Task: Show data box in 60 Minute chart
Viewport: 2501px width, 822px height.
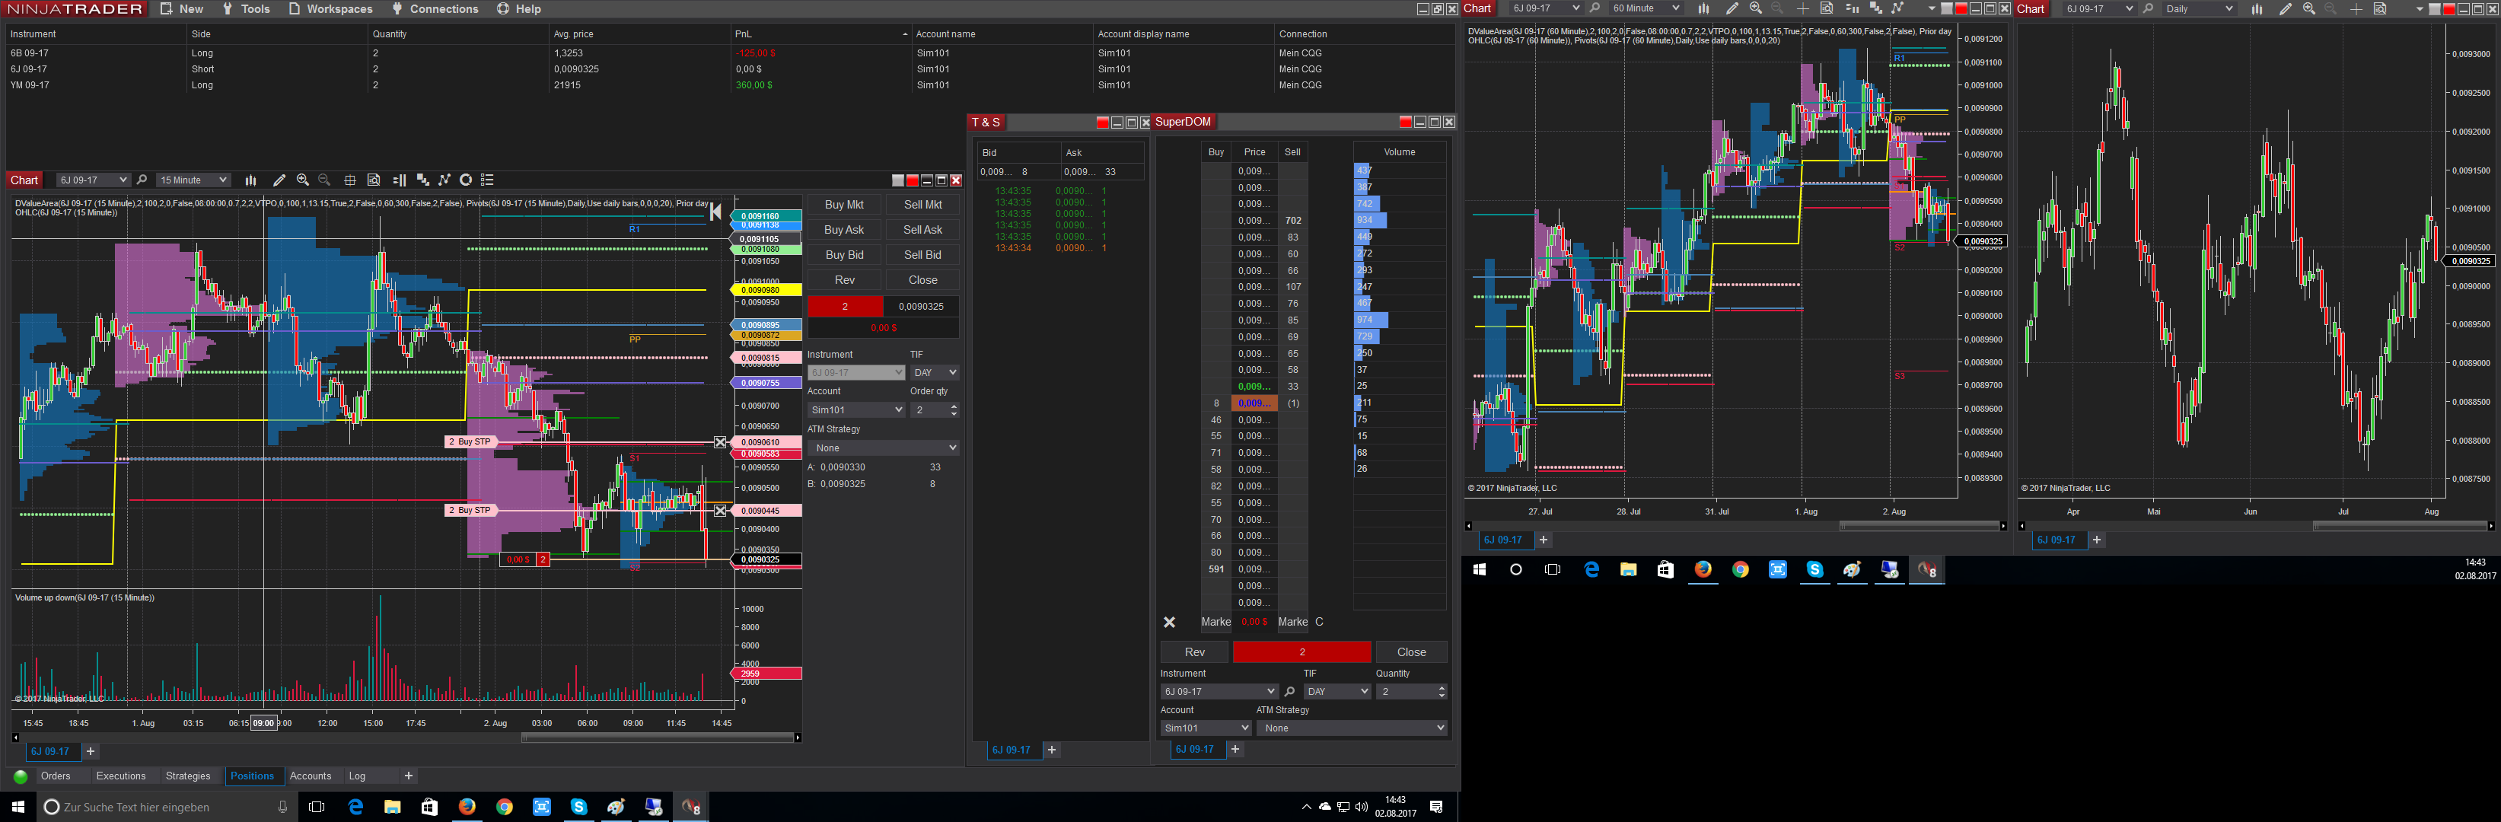Action: click(x=1826, y=8)
